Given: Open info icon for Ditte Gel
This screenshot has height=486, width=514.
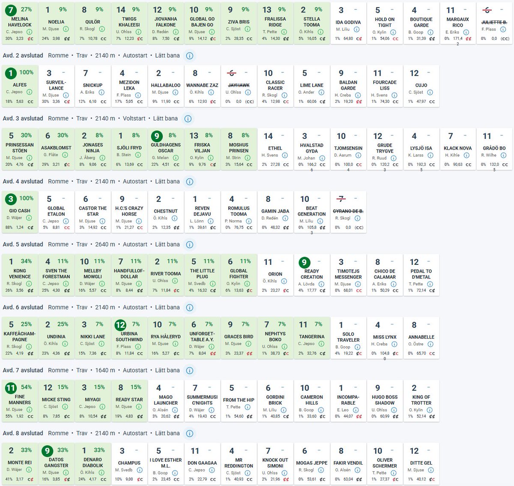Looking at the screenshot, I should (x=430, y=470).
